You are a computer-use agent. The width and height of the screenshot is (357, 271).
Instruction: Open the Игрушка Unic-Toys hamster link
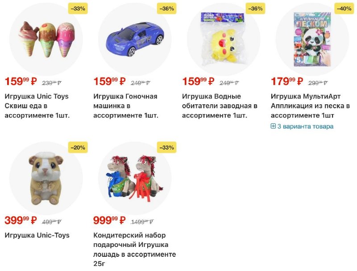37,235
